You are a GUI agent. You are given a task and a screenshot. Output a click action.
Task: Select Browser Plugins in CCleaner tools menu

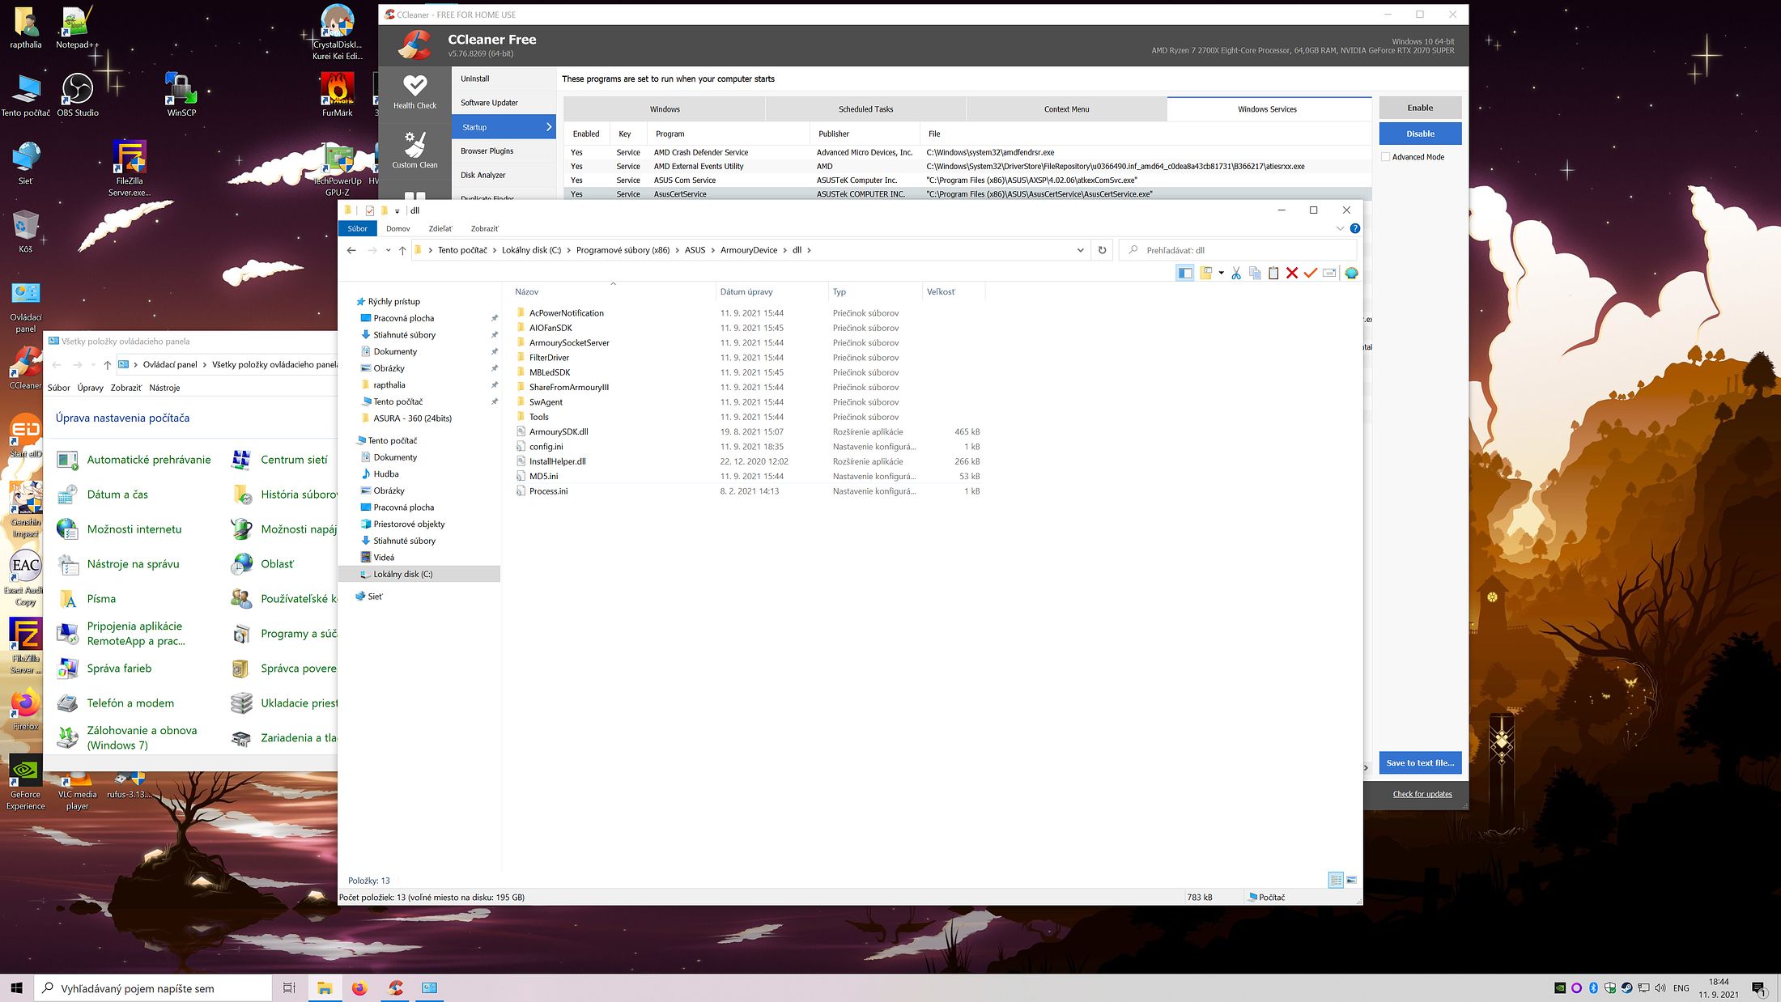coord(504,151)
